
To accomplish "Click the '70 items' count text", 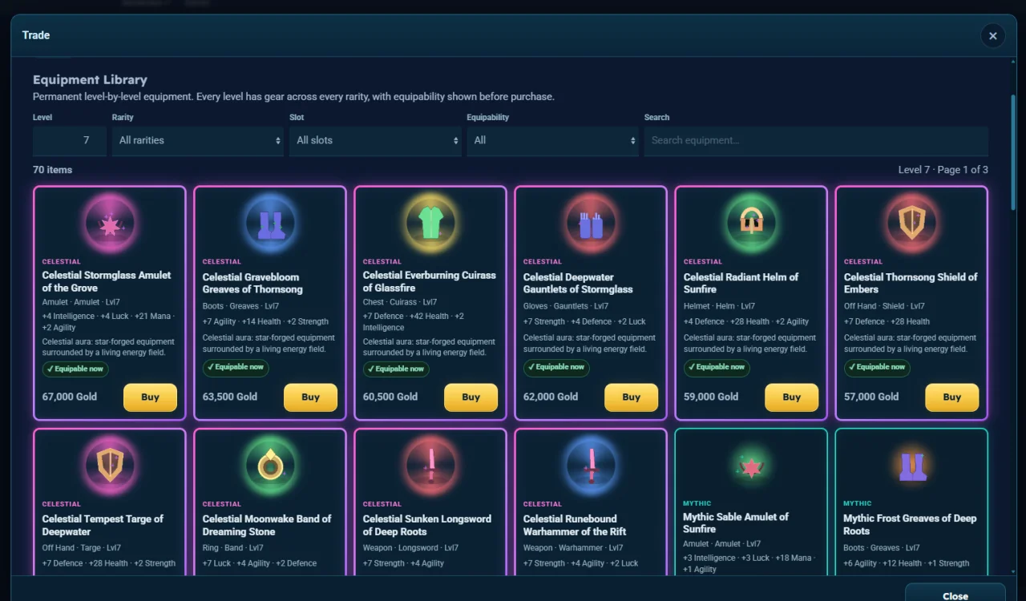I will click(x=52, y=170).
